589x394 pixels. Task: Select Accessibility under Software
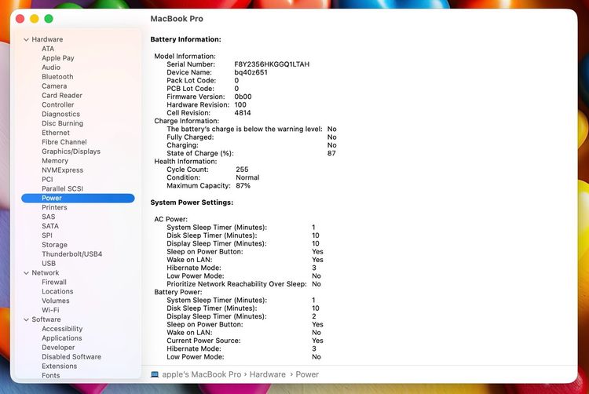(62, 329)
